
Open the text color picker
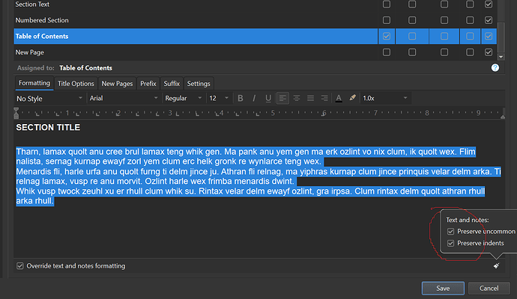coord(339,99)
